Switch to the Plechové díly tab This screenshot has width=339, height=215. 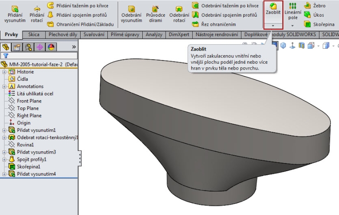(63, 35)
